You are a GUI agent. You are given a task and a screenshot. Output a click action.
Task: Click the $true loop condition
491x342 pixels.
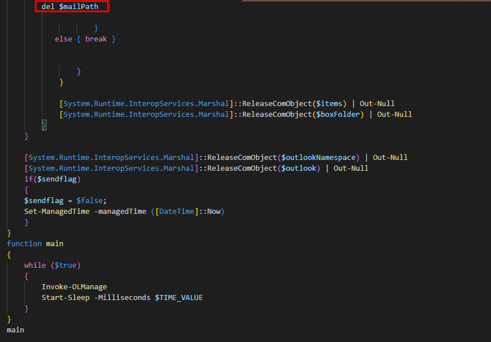(66, 265)
